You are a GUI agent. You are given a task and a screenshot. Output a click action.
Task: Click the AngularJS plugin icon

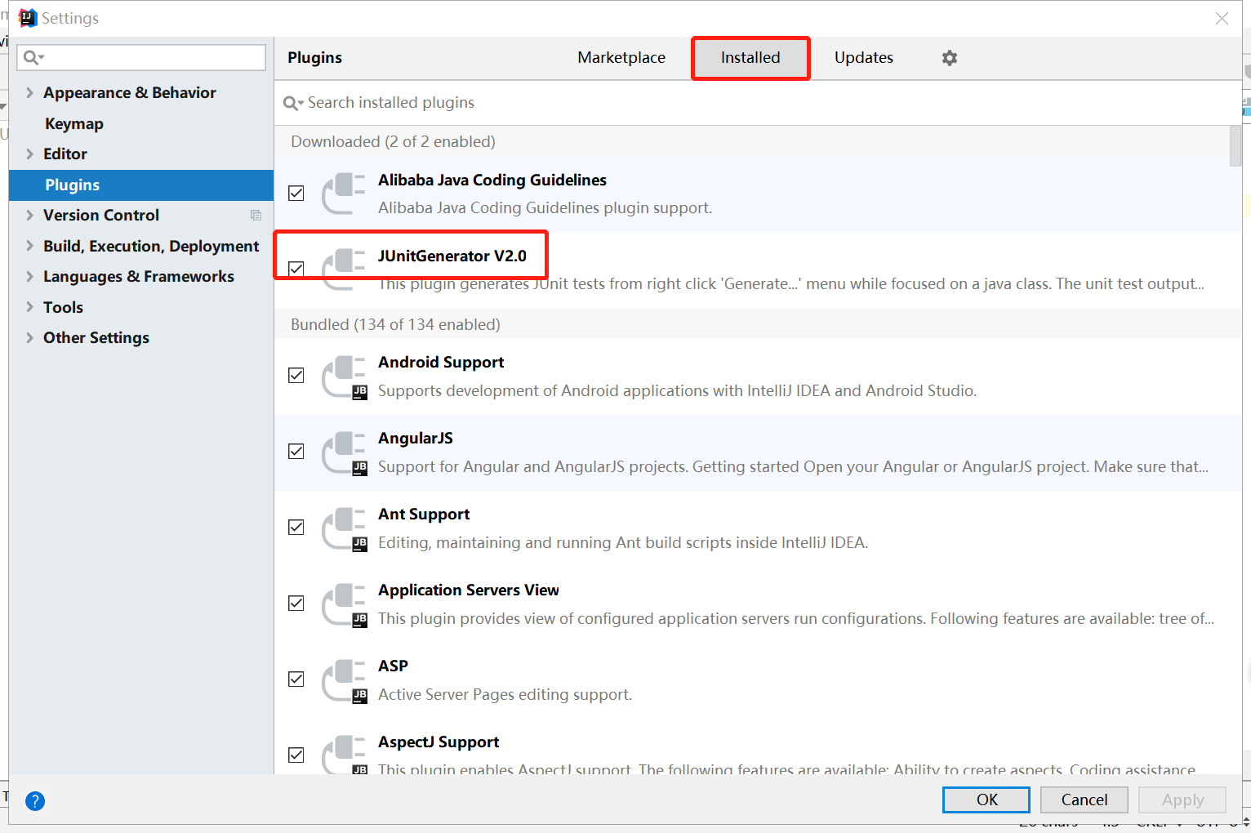pyautogui.click(x=344, y=452)
